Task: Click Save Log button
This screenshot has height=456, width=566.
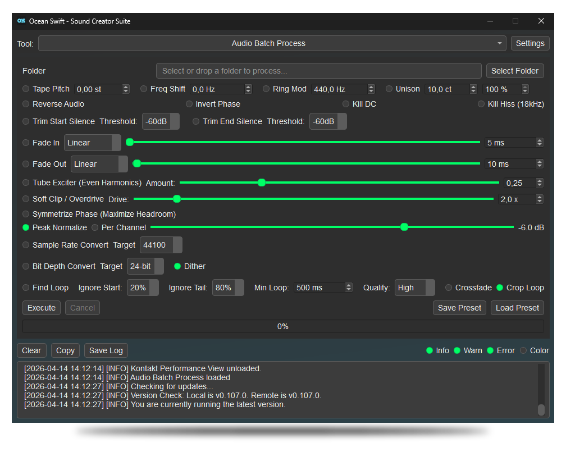Action: [x=106, y=350]
